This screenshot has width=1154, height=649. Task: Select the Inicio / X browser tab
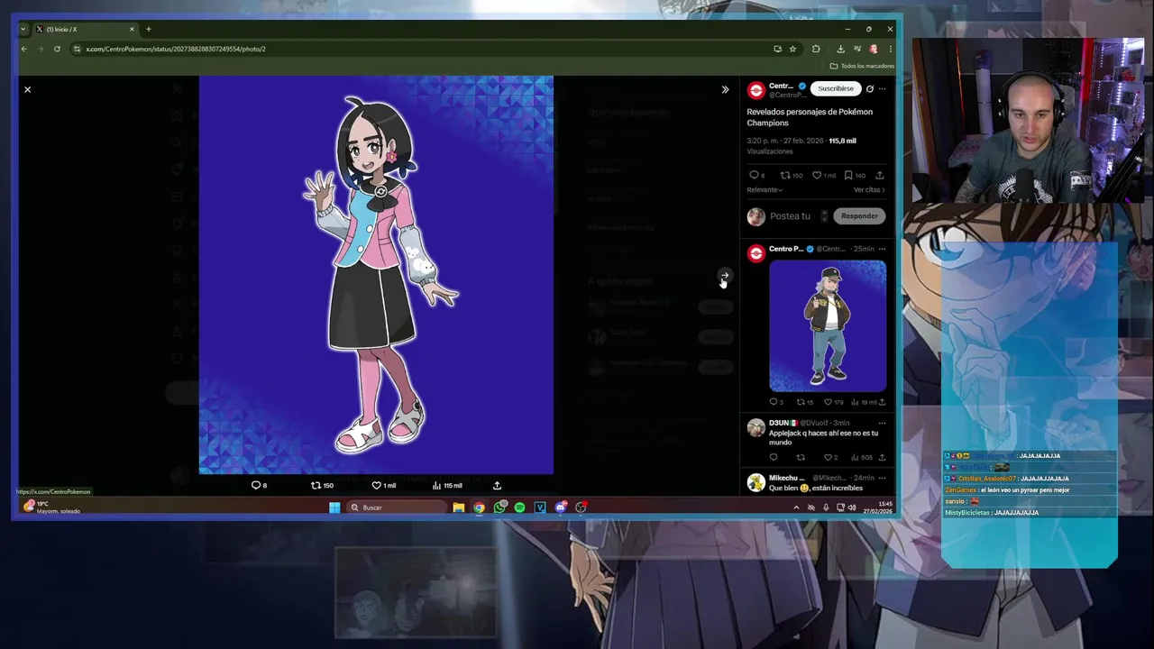(x=85, y=29)
